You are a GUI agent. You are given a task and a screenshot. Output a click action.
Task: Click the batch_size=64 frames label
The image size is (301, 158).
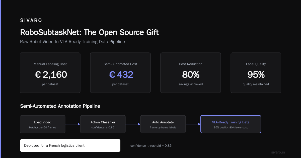43,127
